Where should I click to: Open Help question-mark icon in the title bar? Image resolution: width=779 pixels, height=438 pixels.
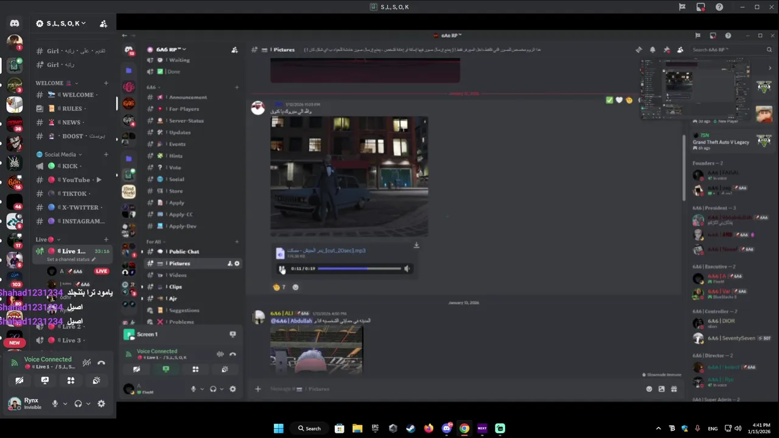pos(719,7)
